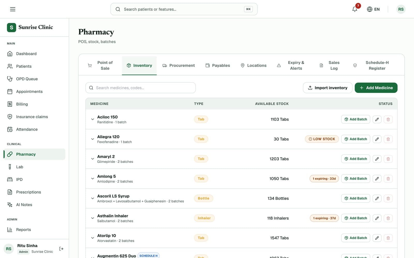This screenshot has width=414, height=258.
Task: Expand the Asthalin Inhaler row
Action: point(92,218)
